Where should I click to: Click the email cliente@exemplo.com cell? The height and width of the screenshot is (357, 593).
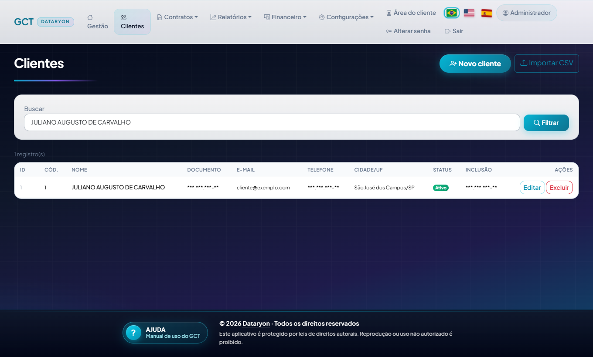tap(263, 188)
